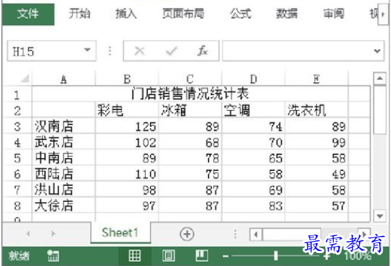Click the 彩电 header cell
This screenshot has width=391, height=266.
[127, 110]
